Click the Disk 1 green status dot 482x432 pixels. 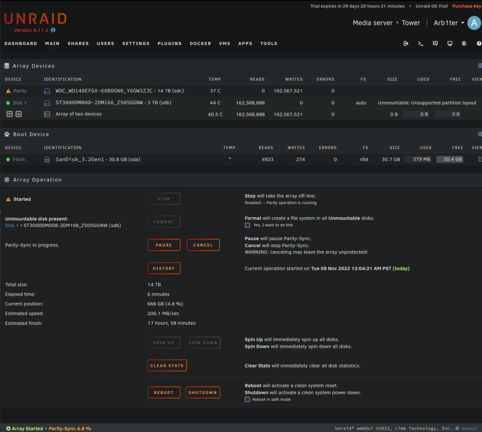coord(8,103)
